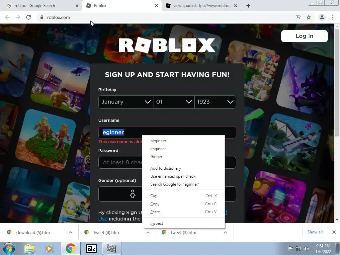Open the share page icon in address bar
The image size is (340, 255).
tap(298, 17)
